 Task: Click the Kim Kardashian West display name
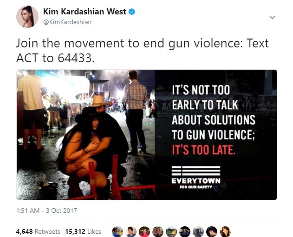coord(85,12)
